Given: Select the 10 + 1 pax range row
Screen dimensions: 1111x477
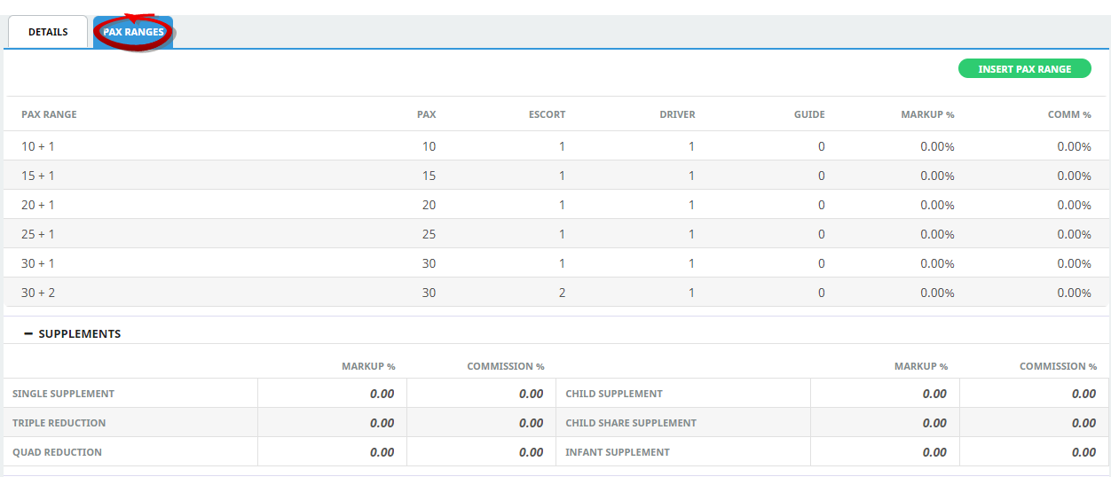Looking at the screenshot, I should 38,146.
